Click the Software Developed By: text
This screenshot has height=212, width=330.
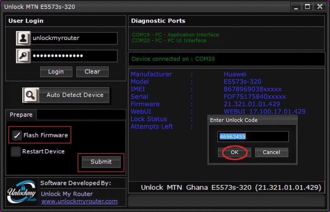click(x=76, y=183)
